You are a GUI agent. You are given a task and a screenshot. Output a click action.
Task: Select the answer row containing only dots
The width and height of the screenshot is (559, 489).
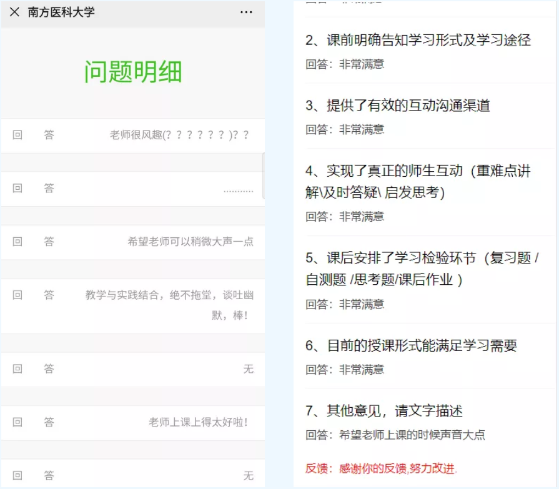(238, 189)
